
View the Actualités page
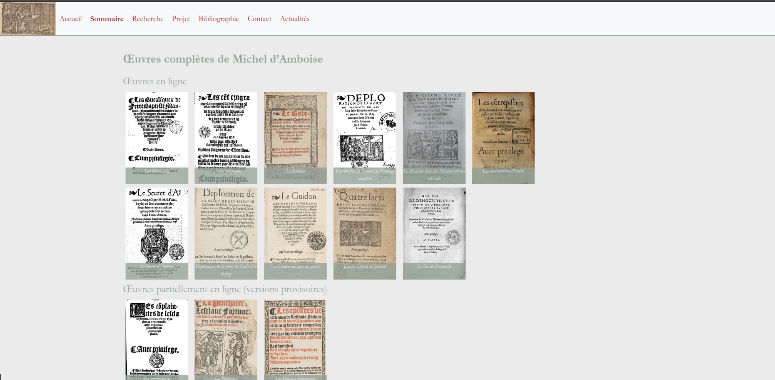tap(294, 19)
